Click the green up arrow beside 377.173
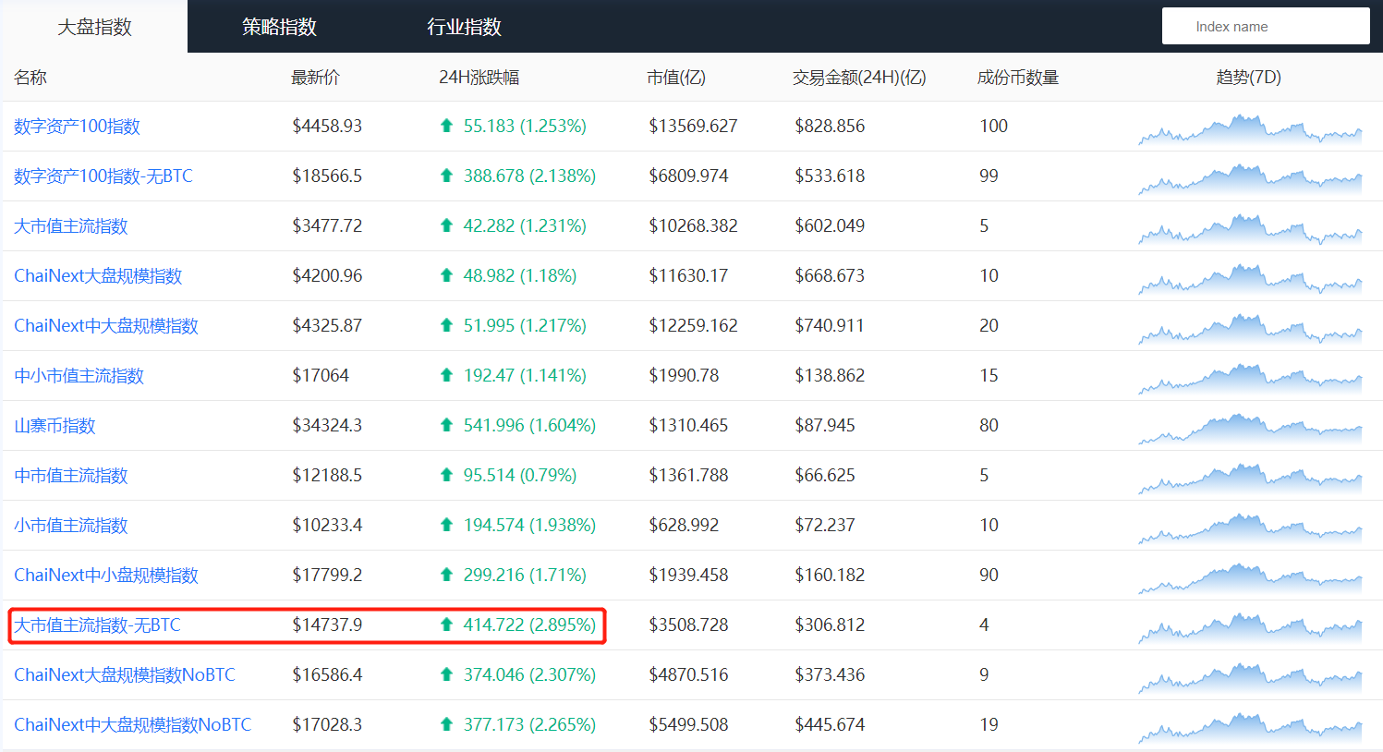 (x=447, y=724)
